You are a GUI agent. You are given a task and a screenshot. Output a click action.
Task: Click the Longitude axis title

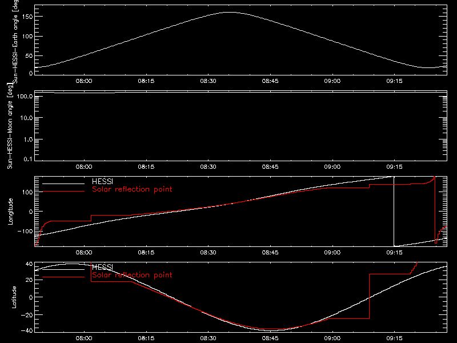10,212
